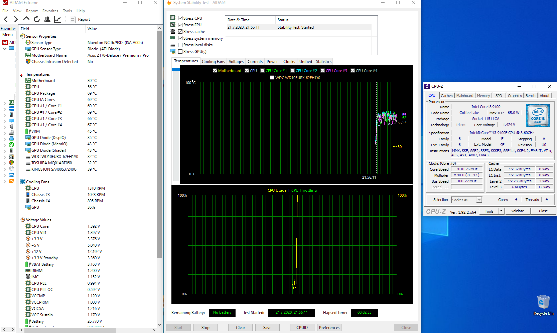This screenshot has width=557, height=333.
Task: Open CPU-Z Memory tab
Action: tap(483, 96)
